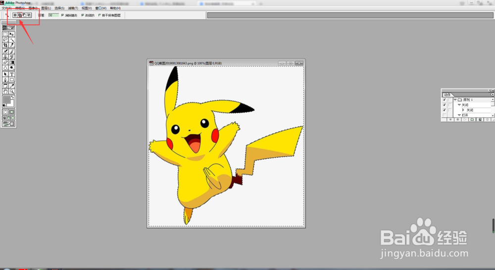Select the Hand tool
Image resolution: width=495 pixels, height=270 pixels.
tap(5, 91)
